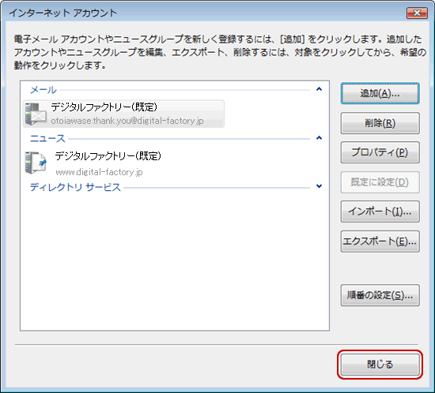Click エクスポート(E)... to export the account

(380, 241)
